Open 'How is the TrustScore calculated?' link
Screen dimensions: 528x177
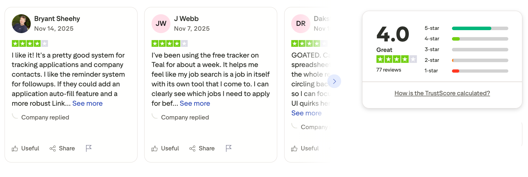click(442, 93)
